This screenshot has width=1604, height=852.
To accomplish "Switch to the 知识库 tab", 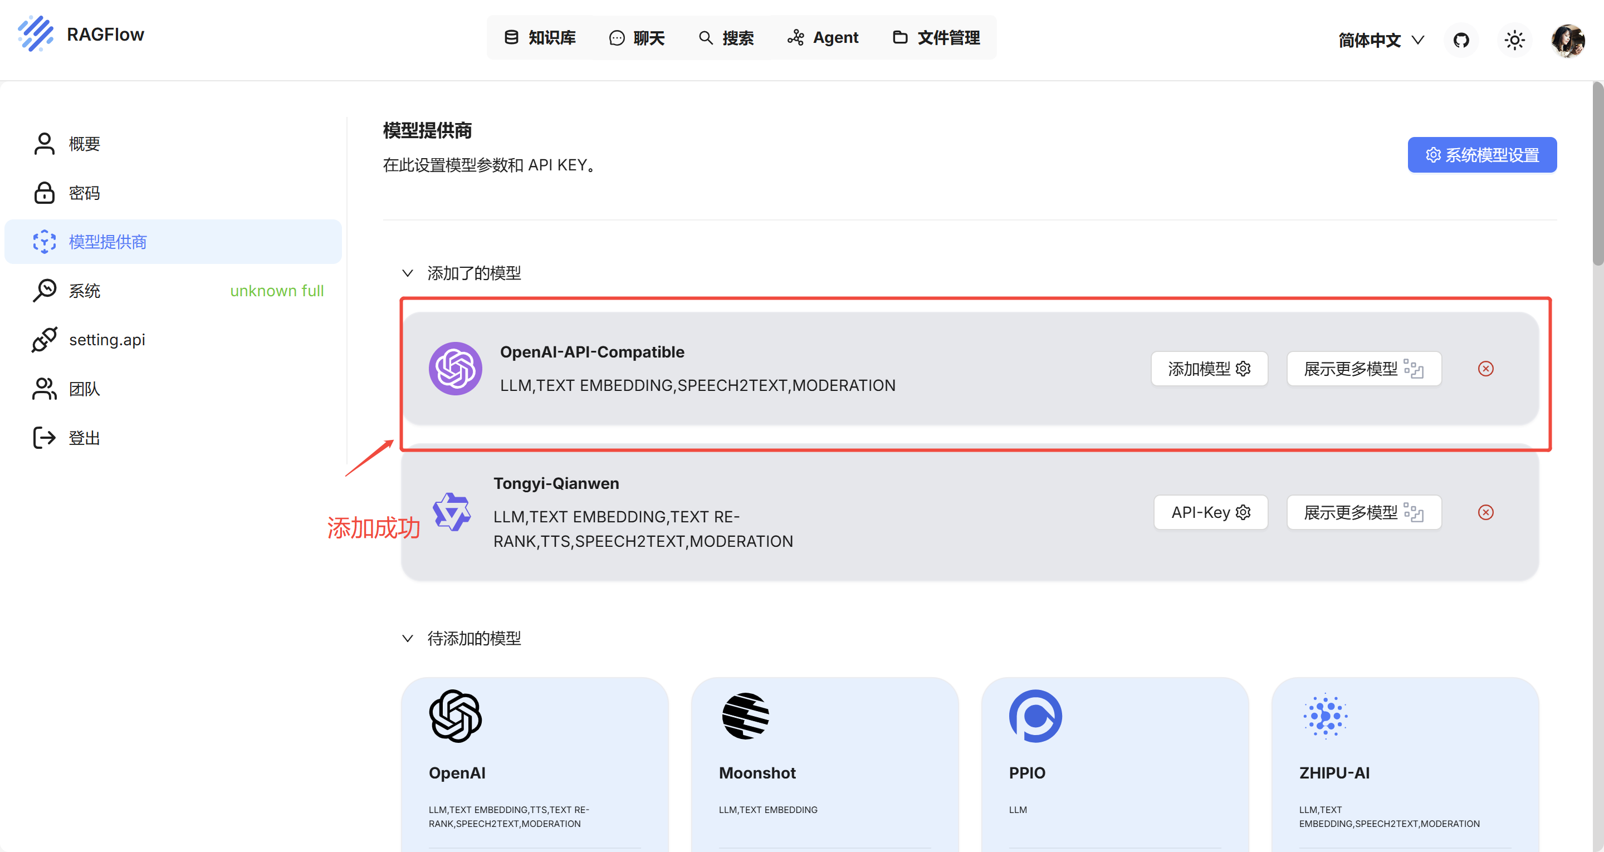I will click(x=540, y=37).
